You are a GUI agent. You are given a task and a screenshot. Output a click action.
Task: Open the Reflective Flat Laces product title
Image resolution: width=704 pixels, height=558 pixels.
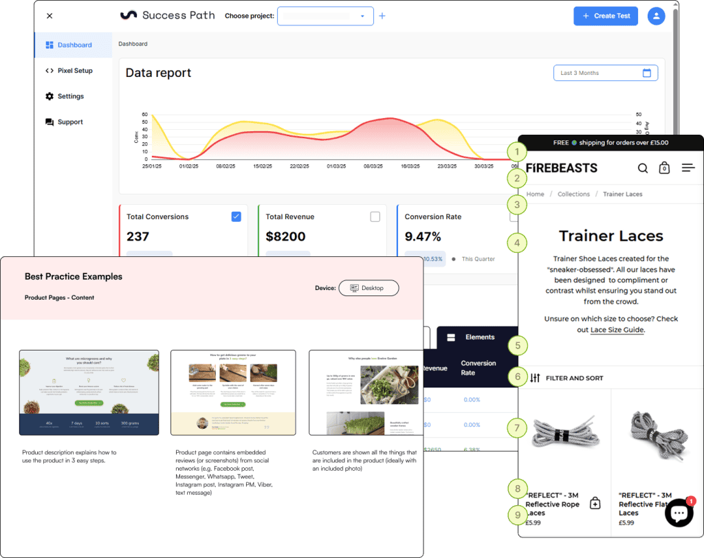coord(645,504)
